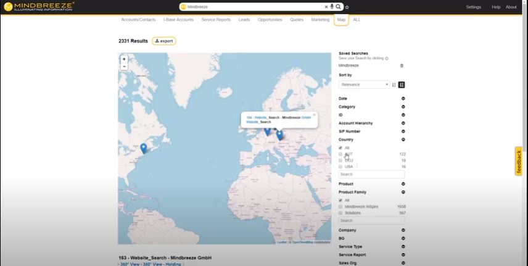The height and width of the screenshot is (266, 528).
Task: Select the Map tab
Action: pos(341,20)
